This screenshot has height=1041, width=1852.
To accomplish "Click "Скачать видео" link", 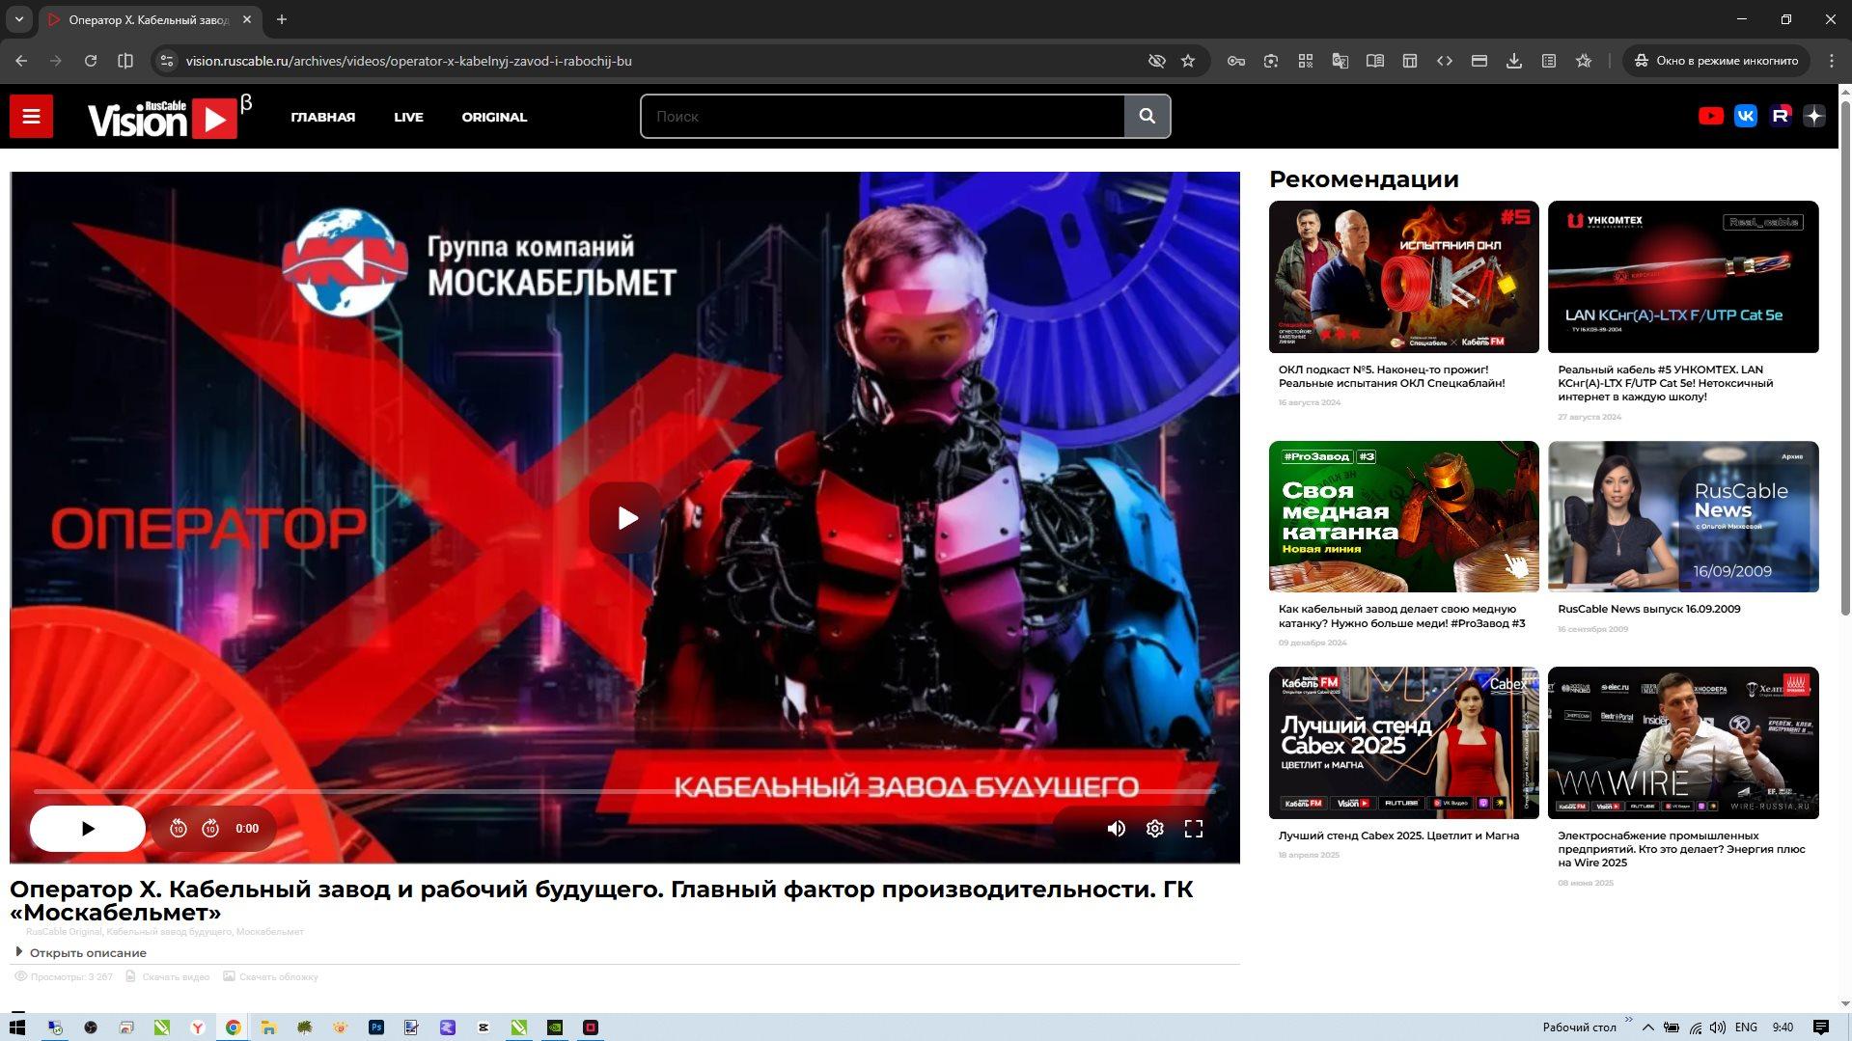I will click(x=175, y=977).
